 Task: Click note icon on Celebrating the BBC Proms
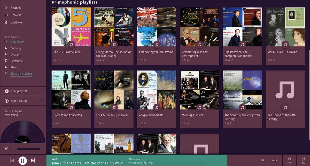[157, 44]
